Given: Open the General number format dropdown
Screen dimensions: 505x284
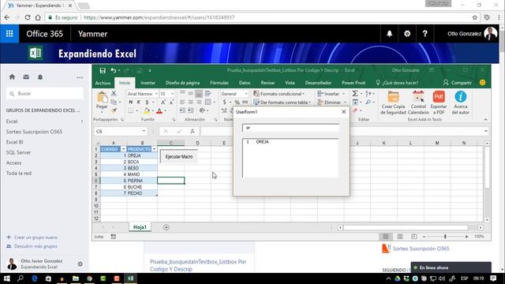Looking at the screenshot, I should click(x=246, y=94).
